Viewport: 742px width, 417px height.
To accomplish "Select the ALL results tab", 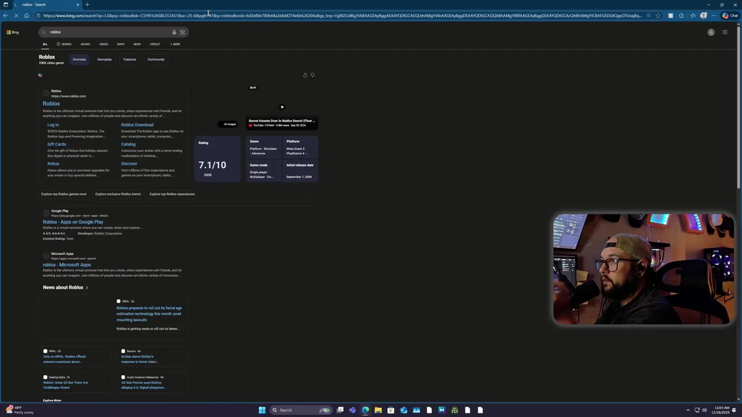I will 45,44.
